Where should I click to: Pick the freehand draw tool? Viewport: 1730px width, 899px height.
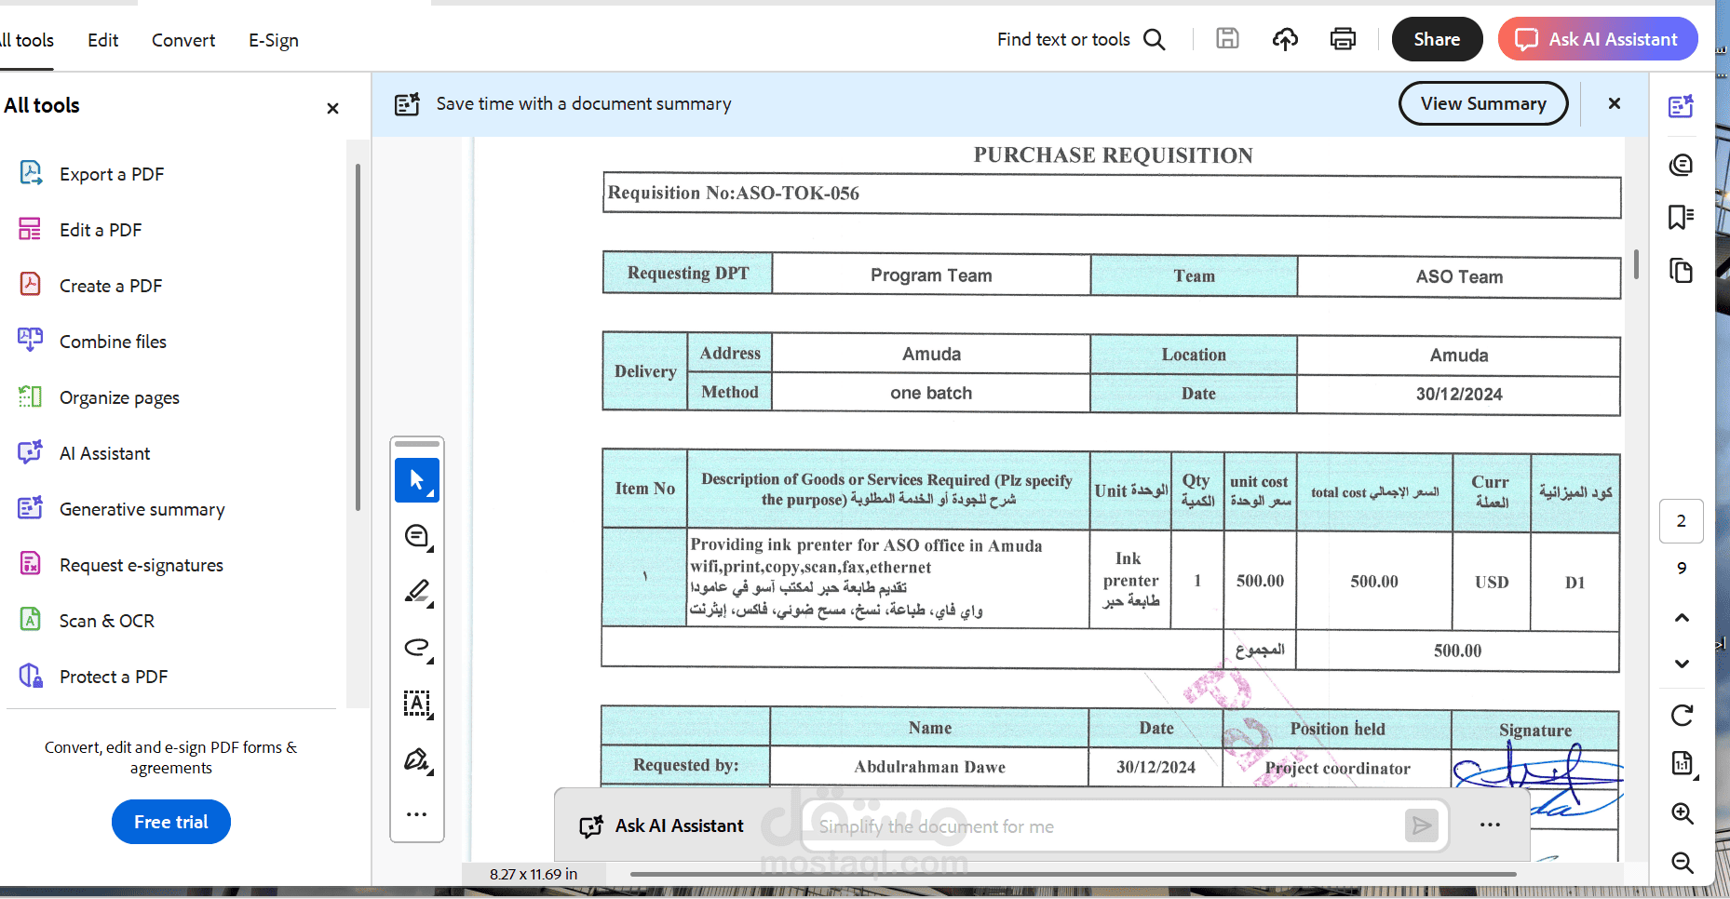click(x=417, y=648)
